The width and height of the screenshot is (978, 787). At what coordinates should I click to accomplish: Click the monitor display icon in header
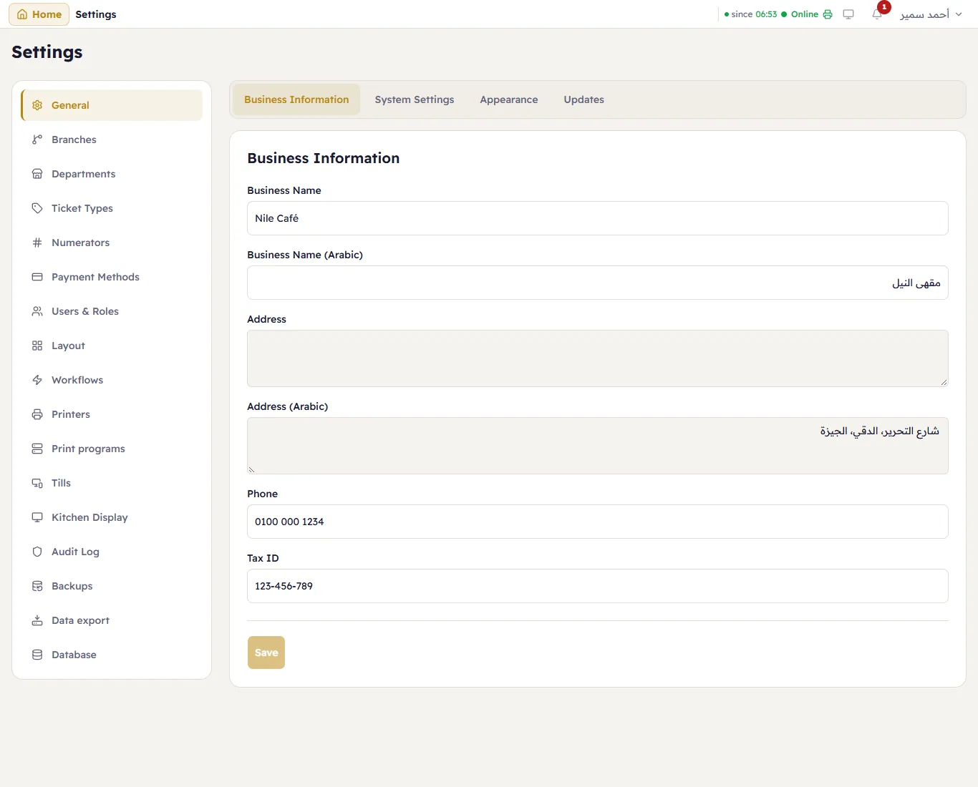[848, 14]
